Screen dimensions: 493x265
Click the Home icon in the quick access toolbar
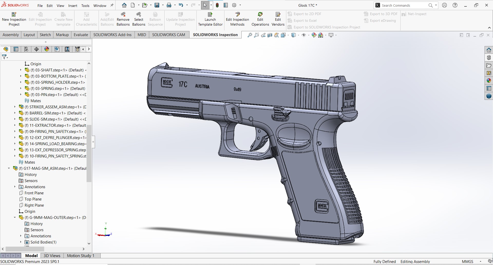tap(124, 5)
